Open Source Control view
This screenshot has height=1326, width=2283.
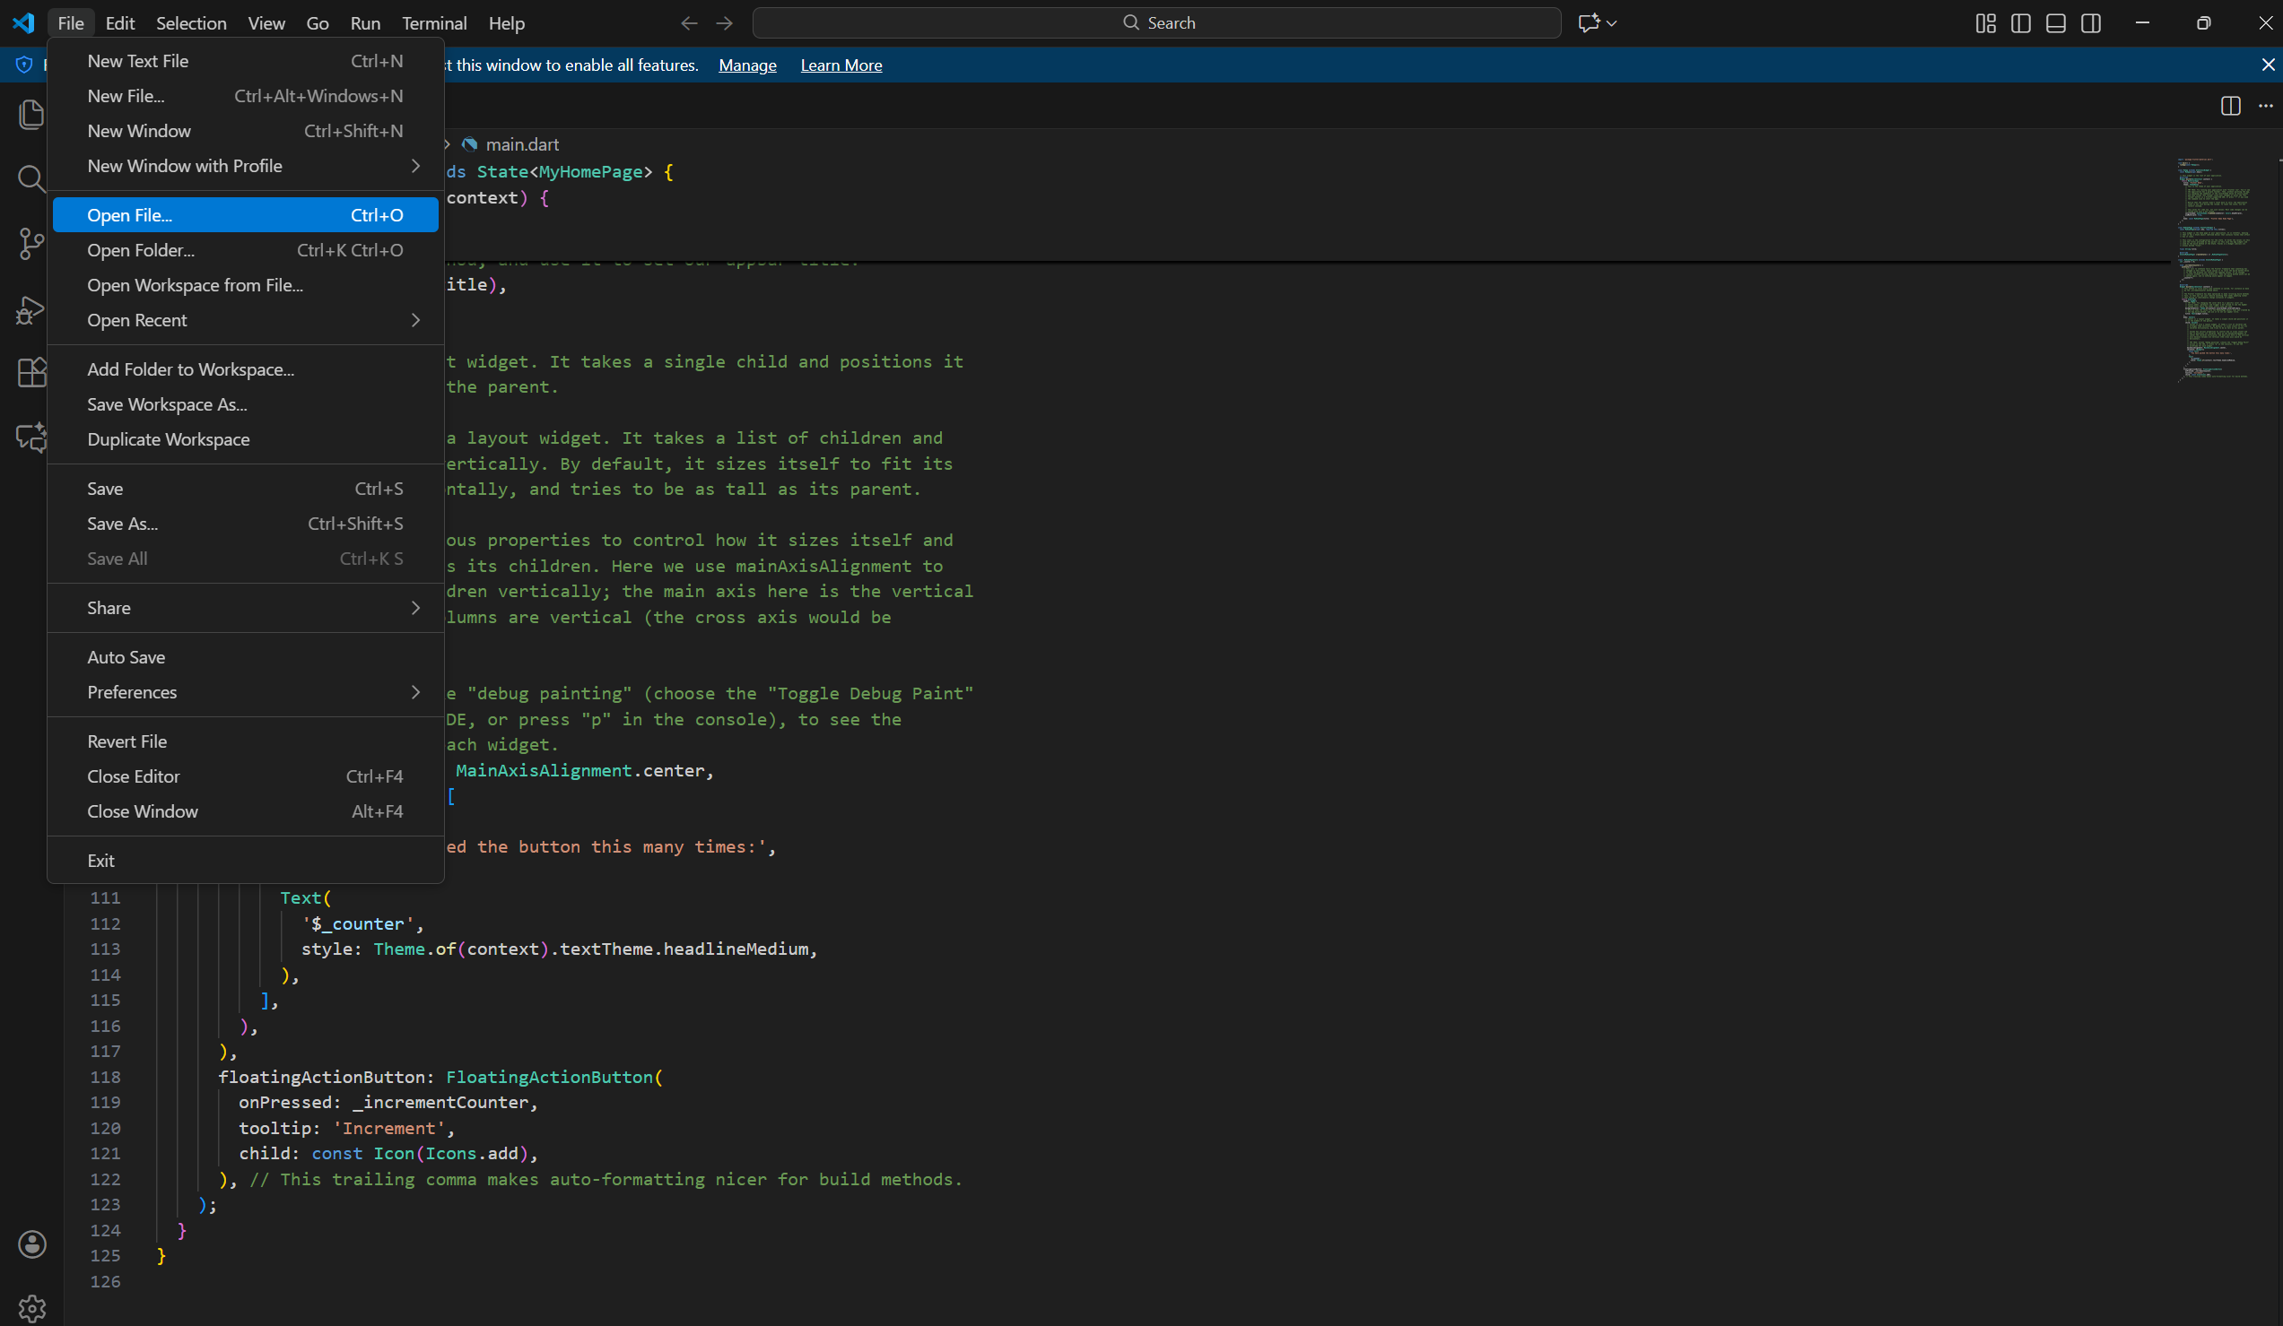[x=31, y=244]
